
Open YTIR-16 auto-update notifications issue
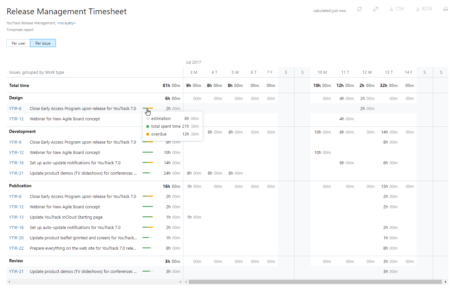(x=16, y=163)
